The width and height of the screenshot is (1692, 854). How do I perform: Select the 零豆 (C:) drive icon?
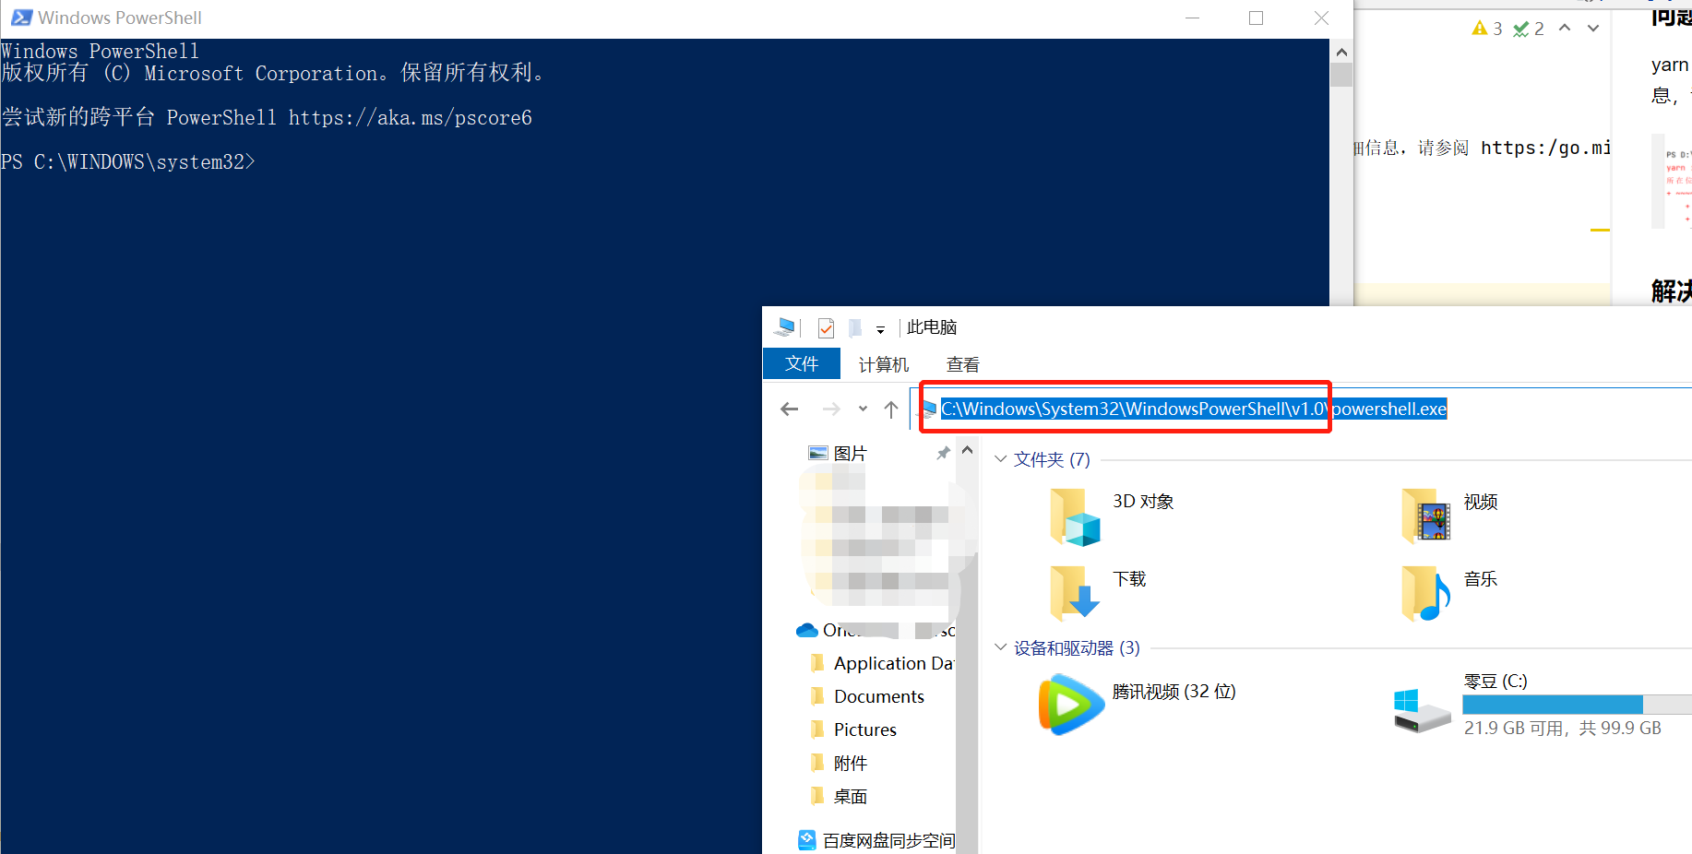(1422, 711)
